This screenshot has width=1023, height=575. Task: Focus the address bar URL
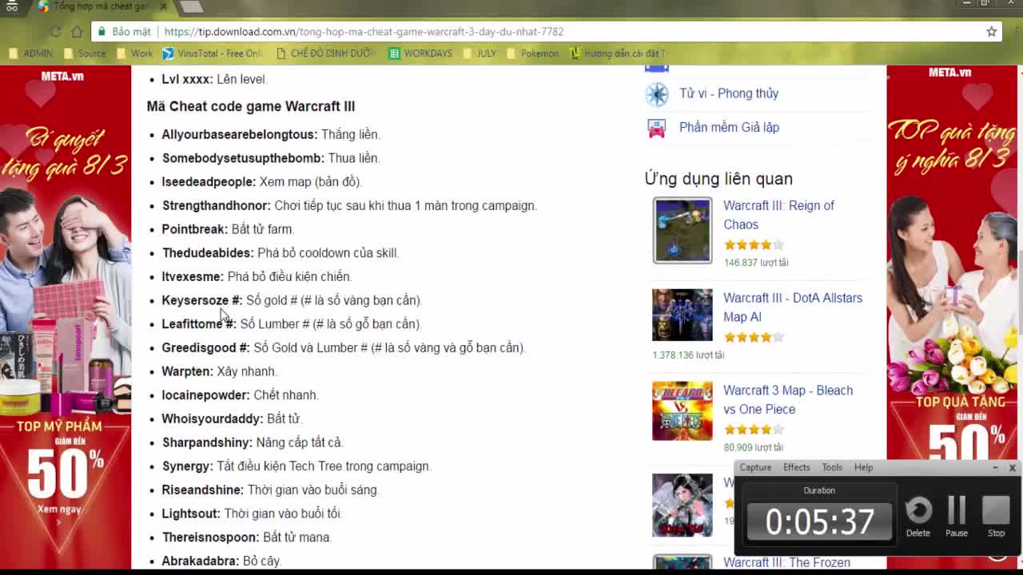pyautogui.click(x=364, y=31)
